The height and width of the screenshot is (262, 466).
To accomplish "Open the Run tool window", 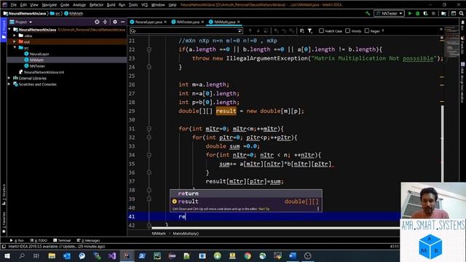I will [17, 240].
